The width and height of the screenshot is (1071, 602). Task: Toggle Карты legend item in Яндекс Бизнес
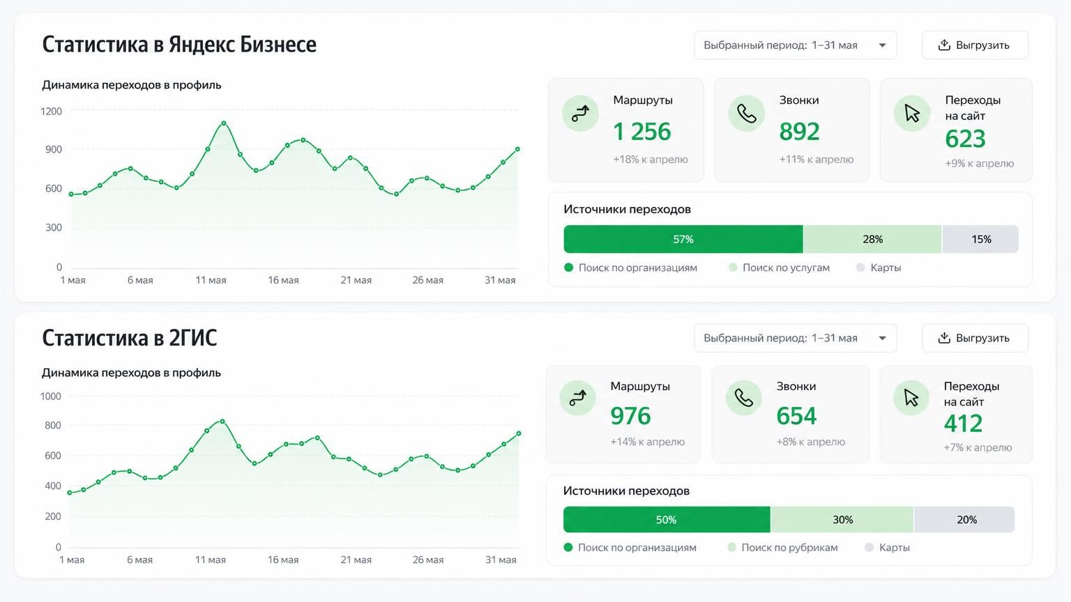tap(879, 268)
